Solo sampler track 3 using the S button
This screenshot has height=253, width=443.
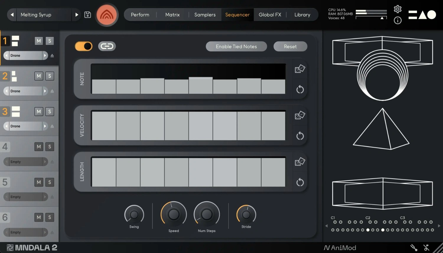tap(49, 111)
